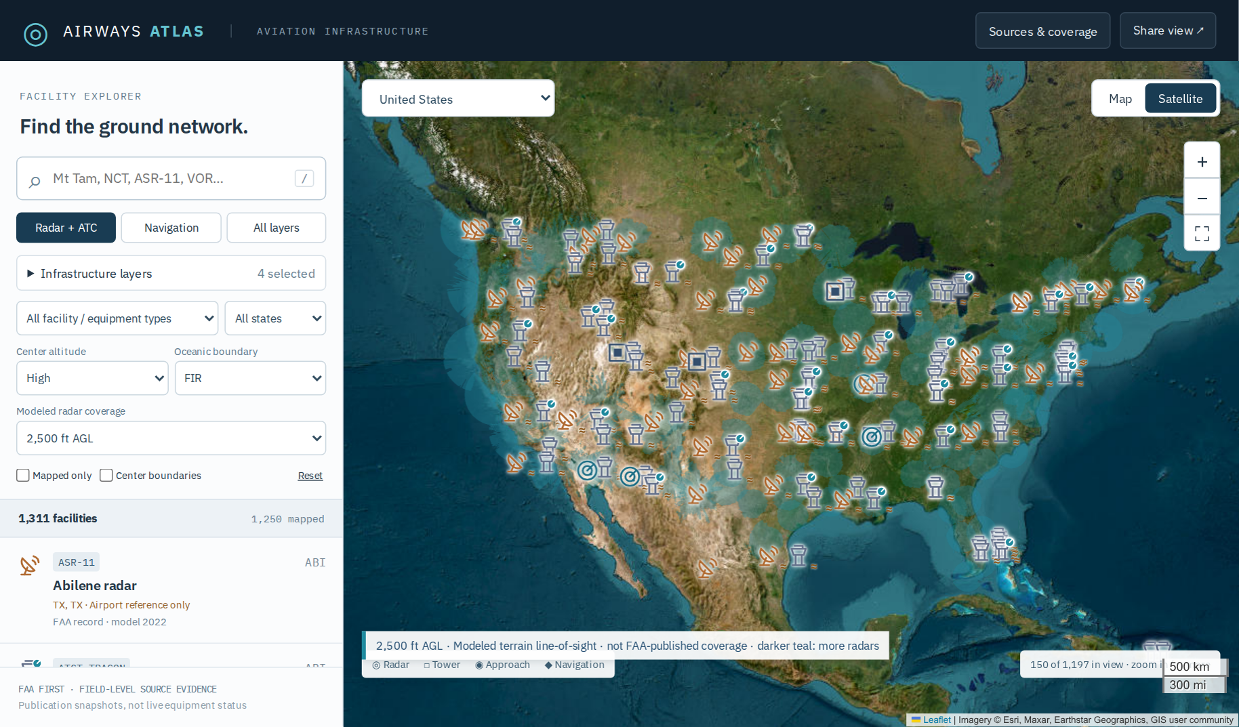Select the square center marker in Minnesota

pos(835,291)
